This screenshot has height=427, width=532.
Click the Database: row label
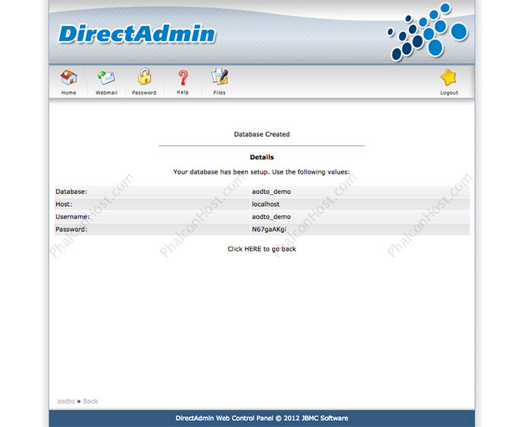[x=71, y=192]
